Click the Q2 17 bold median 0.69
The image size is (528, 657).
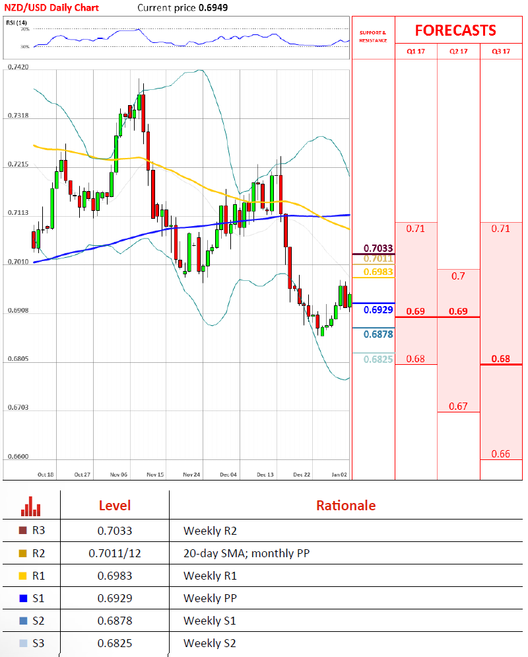[458, 311]
